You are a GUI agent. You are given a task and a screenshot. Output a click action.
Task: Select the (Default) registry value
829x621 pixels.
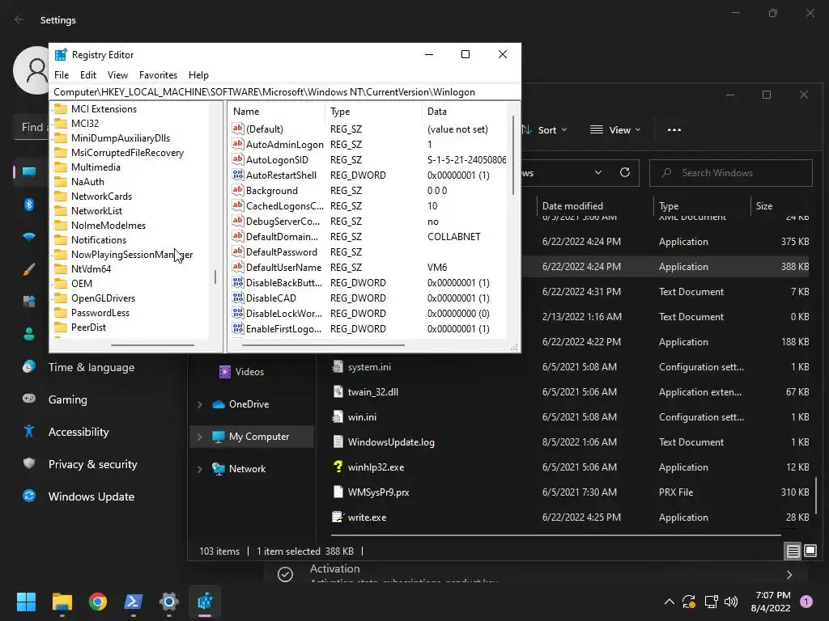point(265,129)
